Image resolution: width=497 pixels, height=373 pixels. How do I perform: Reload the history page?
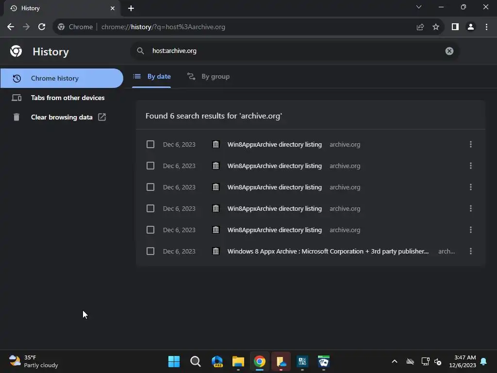click(x=42, y=27)
